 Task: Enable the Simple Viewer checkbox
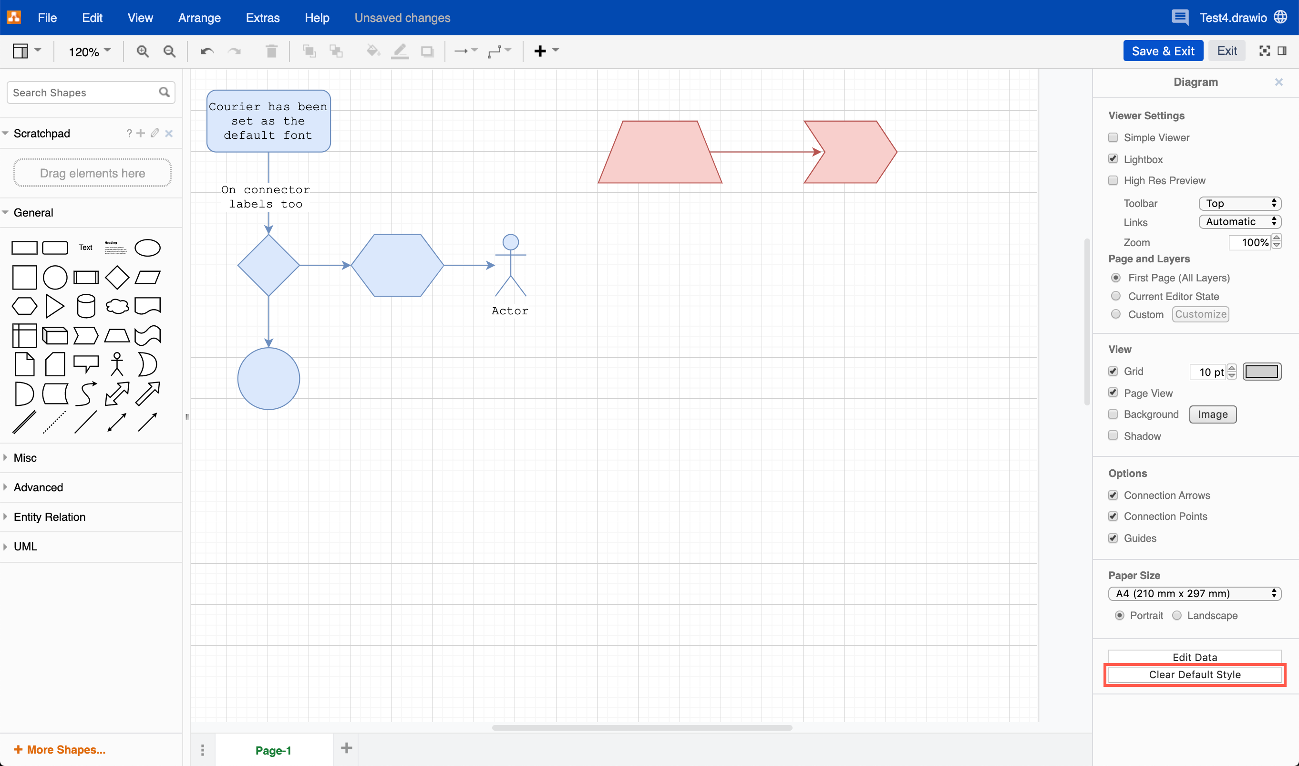[1113, 137]
